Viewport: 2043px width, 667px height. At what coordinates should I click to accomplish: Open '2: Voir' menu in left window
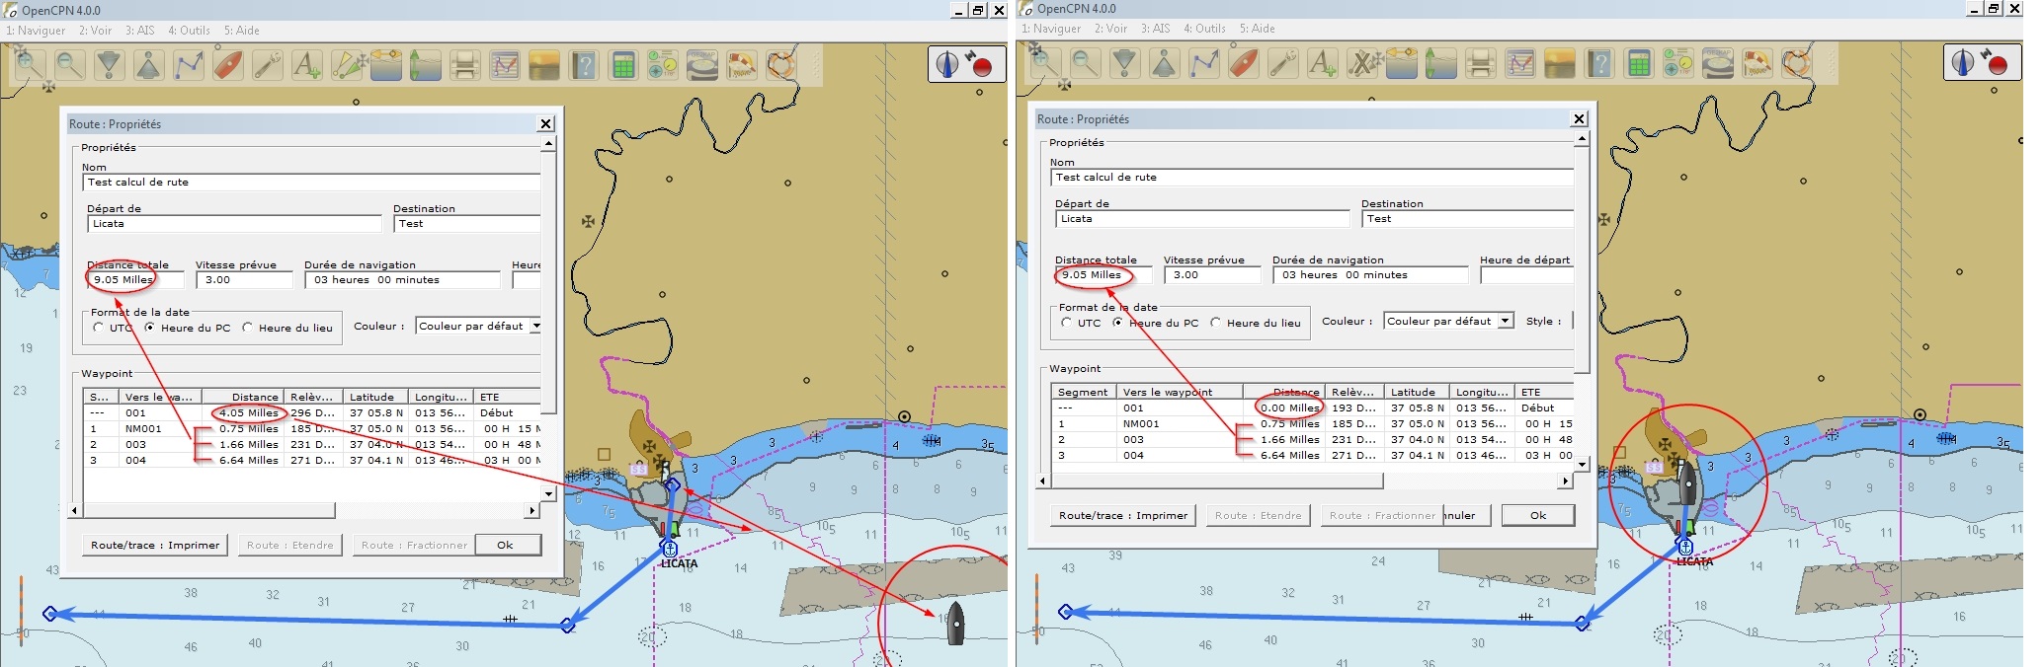(x=96, y=31)
